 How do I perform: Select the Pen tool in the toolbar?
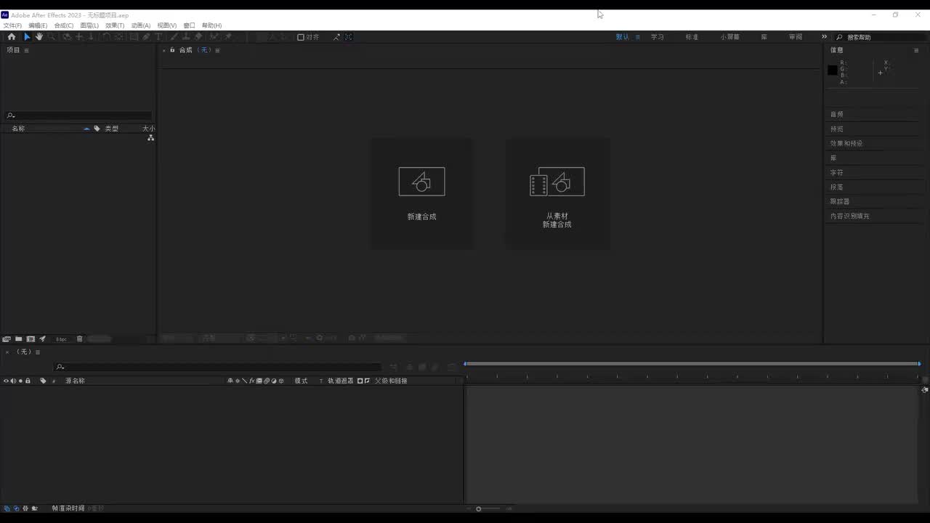point(146,37)
